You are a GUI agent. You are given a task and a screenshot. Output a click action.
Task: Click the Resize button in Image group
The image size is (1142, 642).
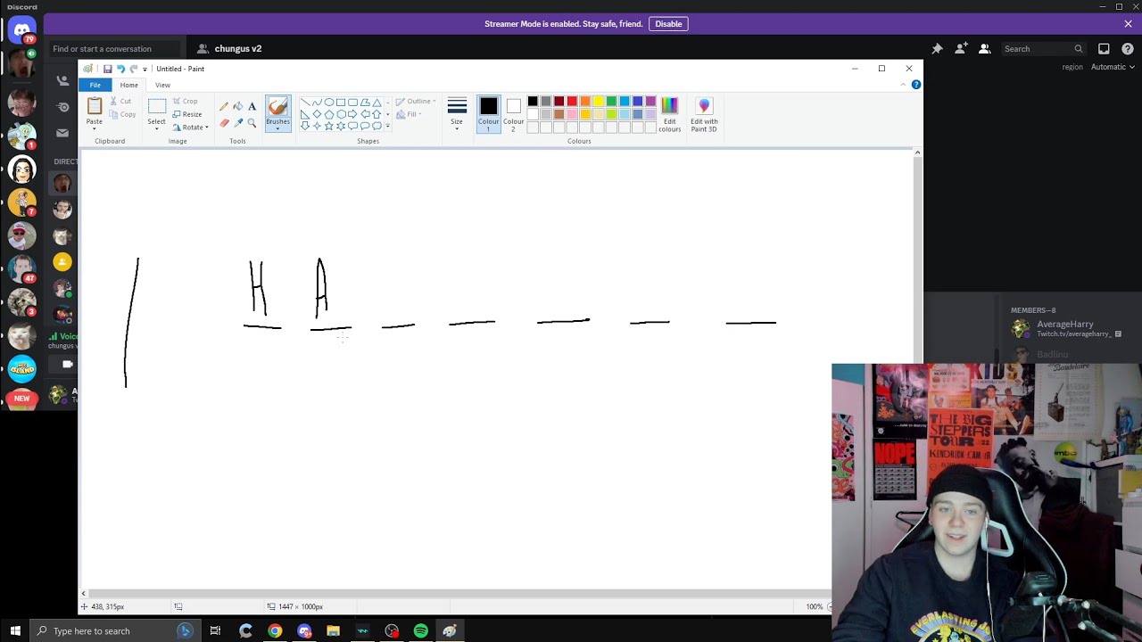(187, 114)
